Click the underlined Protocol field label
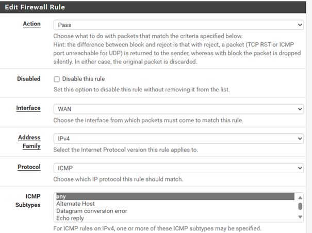Screen dimensions: 312x233 28,168
